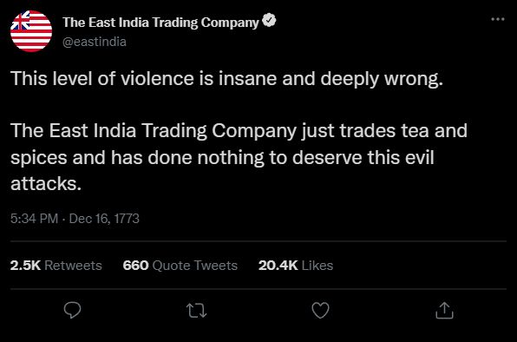Like the tweet with the heart icon

pos(320,311)
